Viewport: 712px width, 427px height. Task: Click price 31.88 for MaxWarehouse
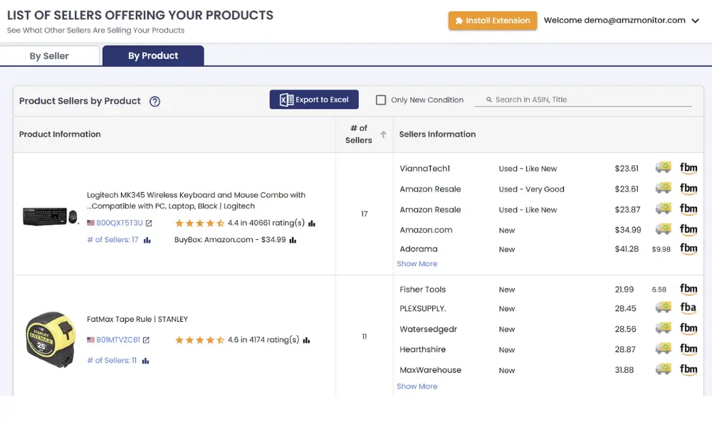624,370
